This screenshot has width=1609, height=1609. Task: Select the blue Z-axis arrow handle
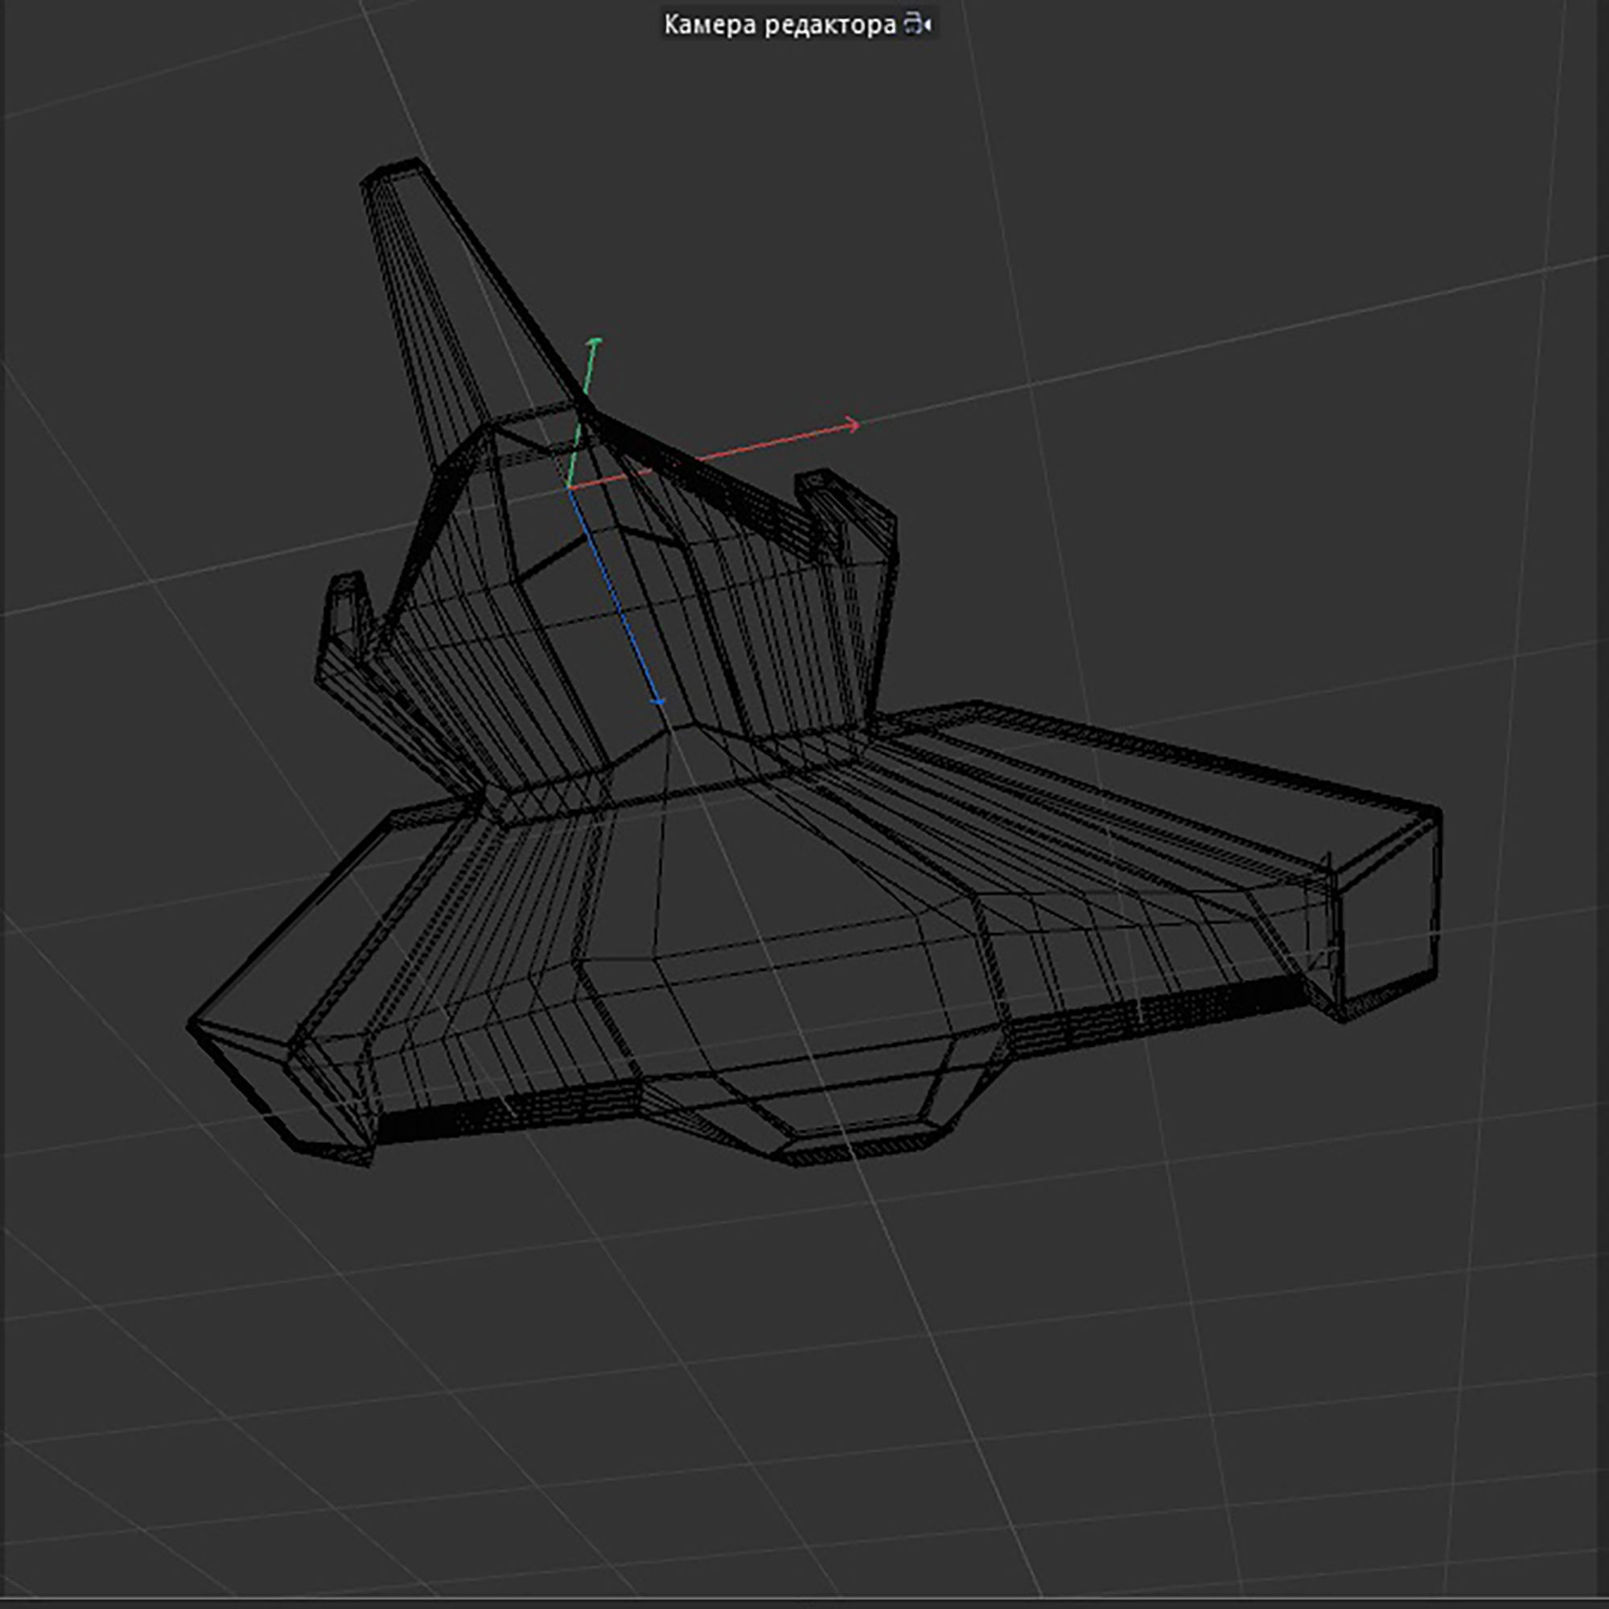click(x=658, y=702)
